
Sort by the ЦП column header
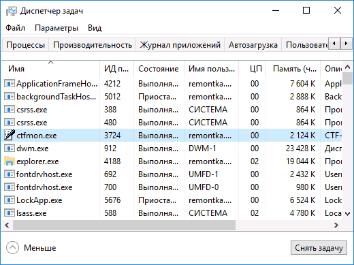(253, 69)
